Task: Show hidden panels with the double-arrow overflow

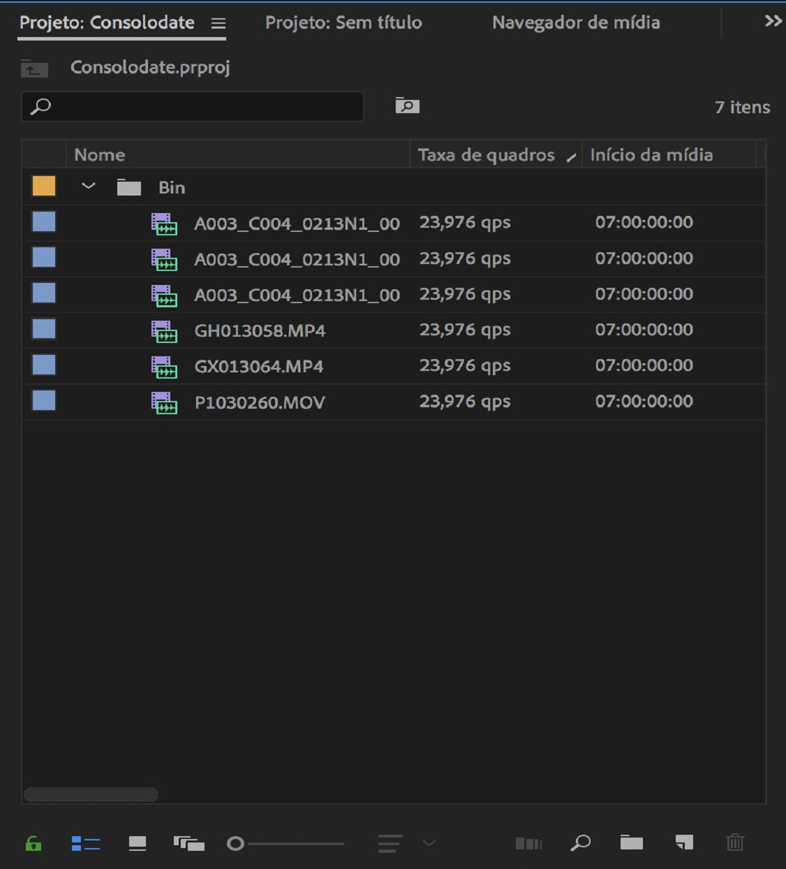Action: [773, 21]
